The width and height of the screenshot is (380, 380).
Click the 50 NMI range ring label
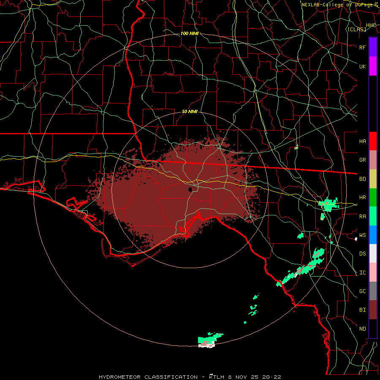190,111
